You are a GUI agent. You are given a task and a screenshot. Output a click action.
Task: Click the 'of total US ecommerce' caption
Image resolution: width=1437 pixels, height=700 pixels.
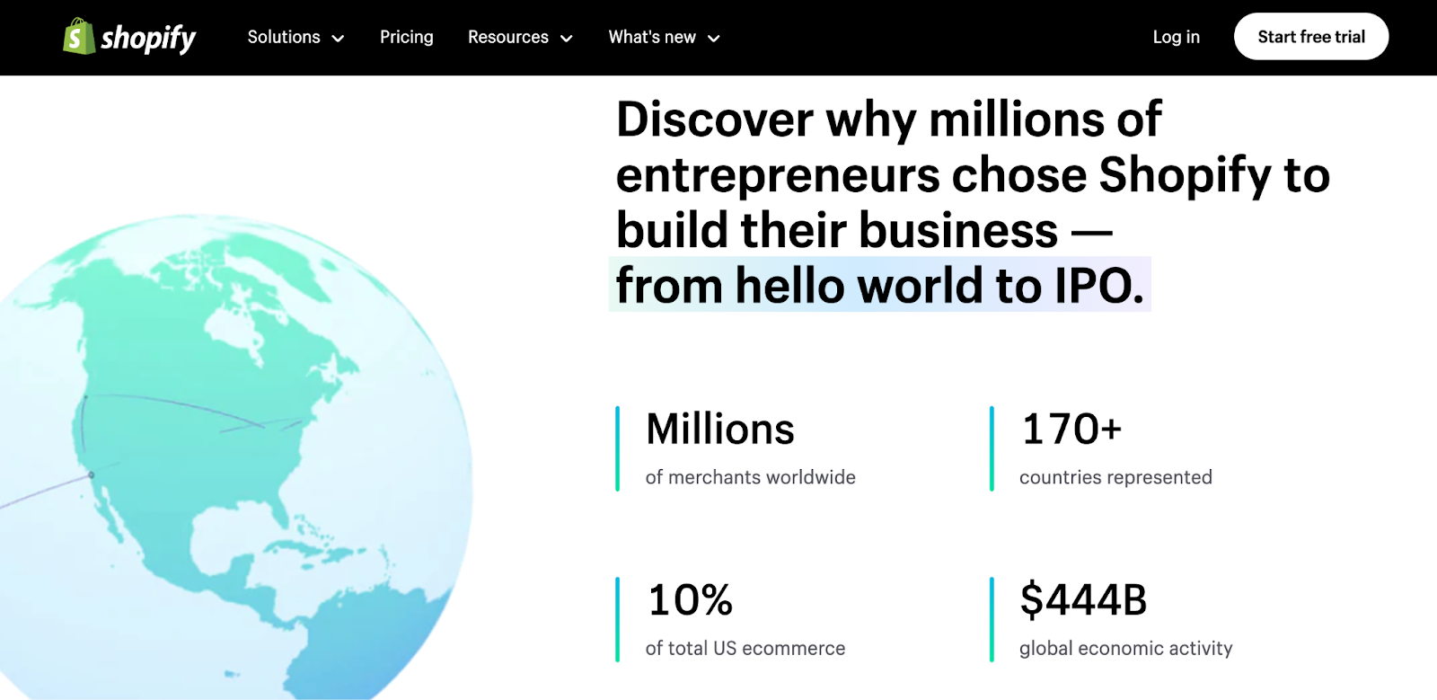point(745,648)
